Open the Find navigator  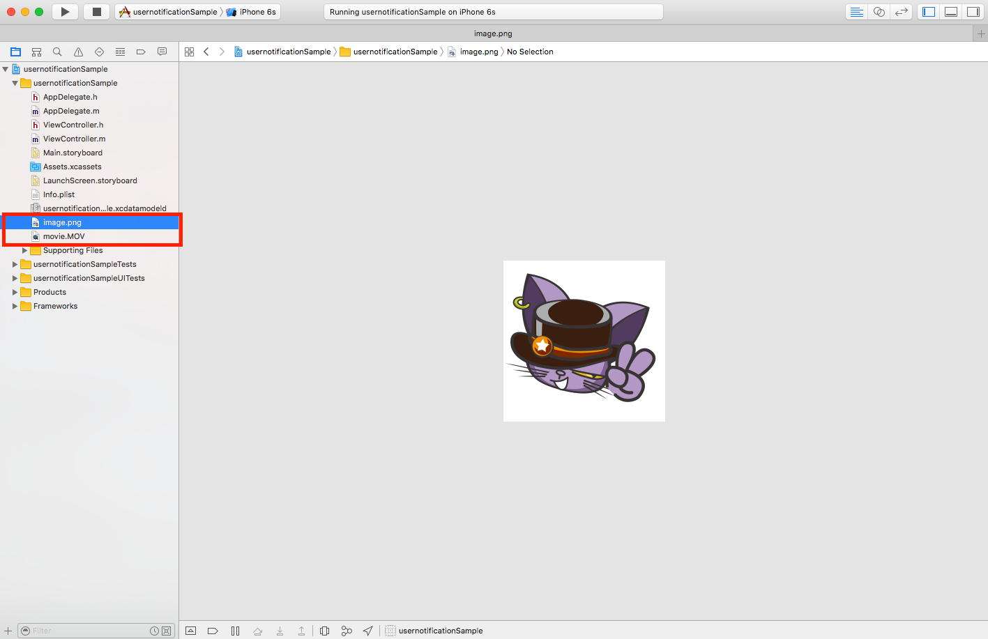(57, 52)
